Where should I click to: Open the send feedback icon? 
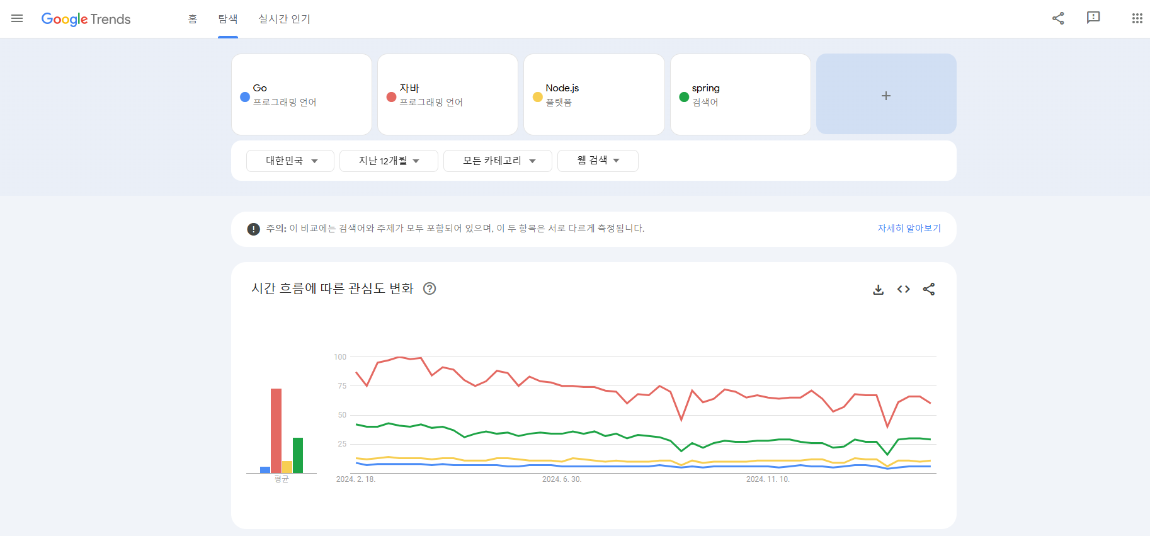click(1093, 18)
